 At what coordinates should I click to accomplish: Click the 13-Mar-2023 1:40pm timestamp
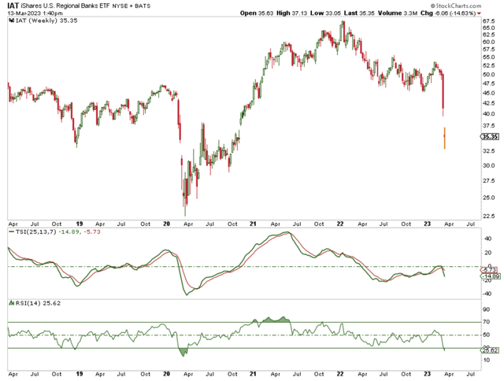(35, 13)
